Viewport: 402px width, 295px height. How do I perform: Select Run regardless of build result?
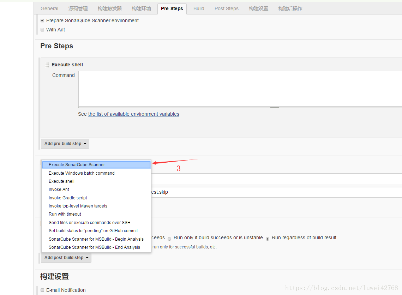[x=268, y=239]
